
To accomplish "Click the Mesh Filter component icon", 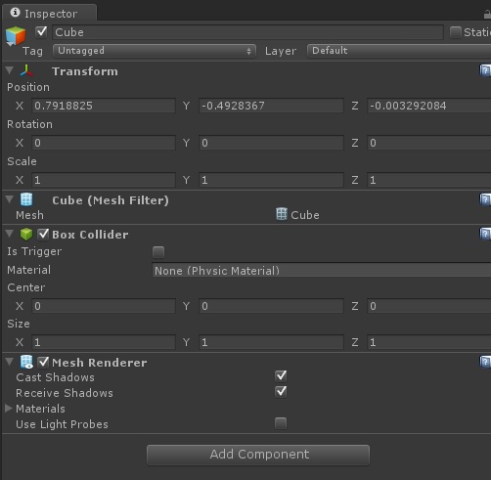I will coord(26,199).
